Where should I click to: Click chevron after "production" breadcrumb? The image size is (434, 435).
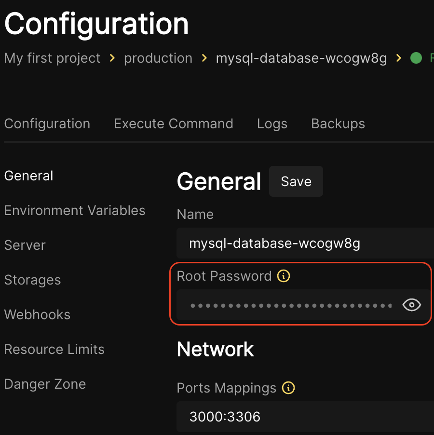click(204, 58)
